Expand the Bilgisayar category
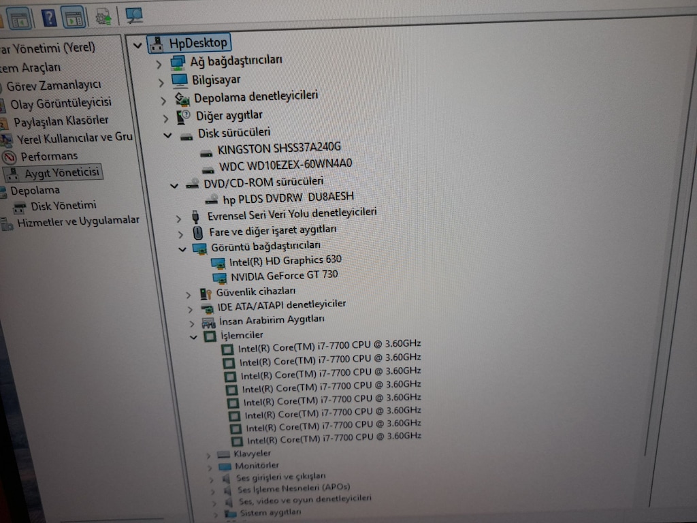Screen dimensions: 697x523 (161, 82)
